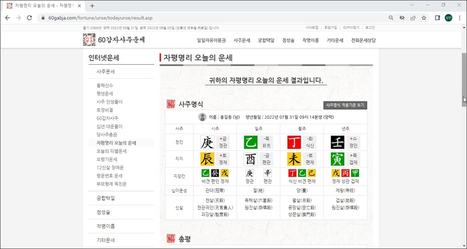Screen dimensions: 467x249
Task: Select 평생운세 in the sidebar
Action: (x=105, y=93)
